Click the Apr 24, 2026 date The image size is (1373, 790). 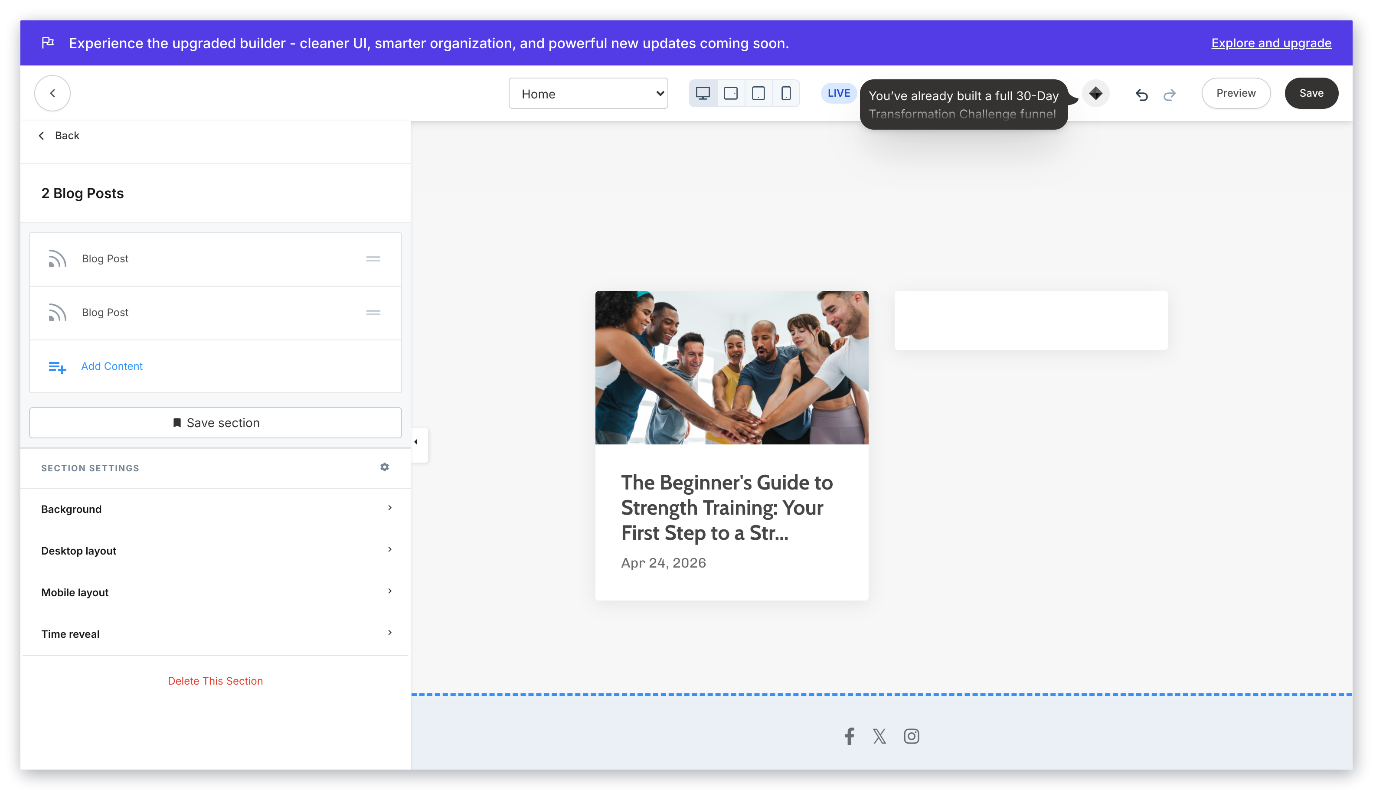click(x=663, y=563)
